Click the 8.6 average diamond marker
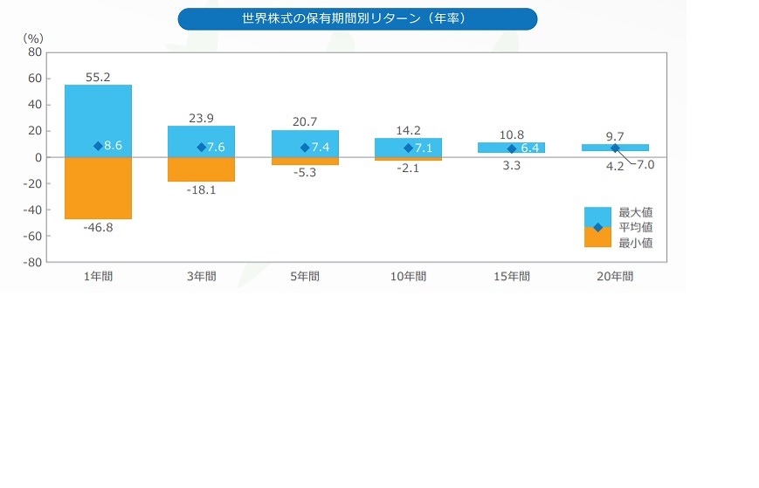Viewport: 759px width, 488px height. [98, 146]
